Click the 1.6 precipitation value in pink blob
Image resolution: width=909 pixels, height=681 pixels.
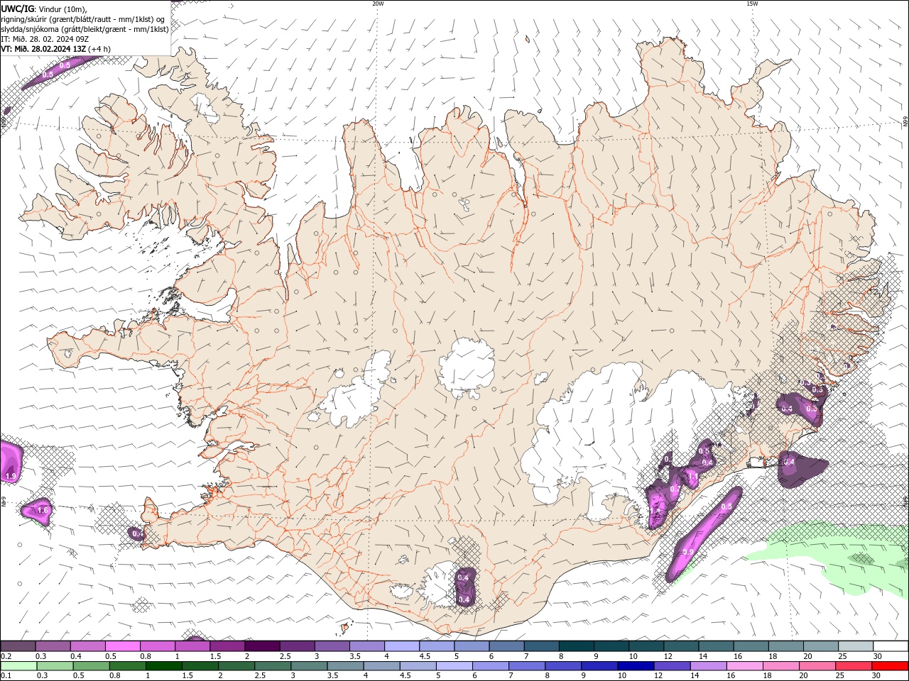tap(42, 510)
